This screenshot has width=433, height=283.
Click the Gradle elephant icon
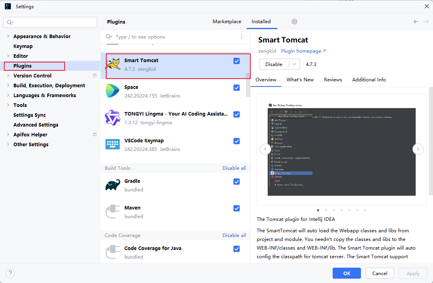tap(113, 185)
